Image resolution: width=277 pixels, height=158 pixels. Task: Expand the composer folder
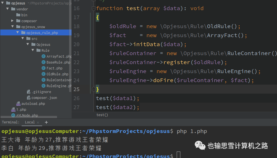(12, 21)
